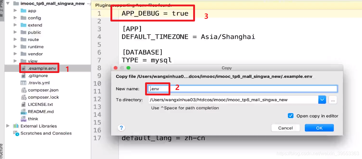Click the .travis.yml file icon
Viewport: 362px width, 159px height.
click(x=23, y=83)
